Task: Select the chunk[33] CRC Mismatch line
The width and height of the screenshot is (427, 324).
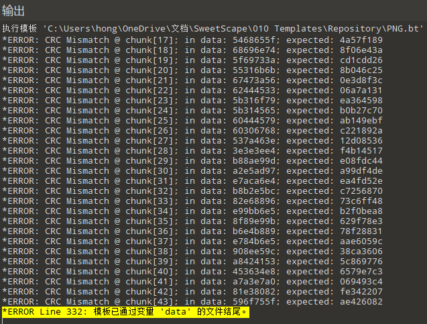Action: pyautogui.click(x=192, y=201)
